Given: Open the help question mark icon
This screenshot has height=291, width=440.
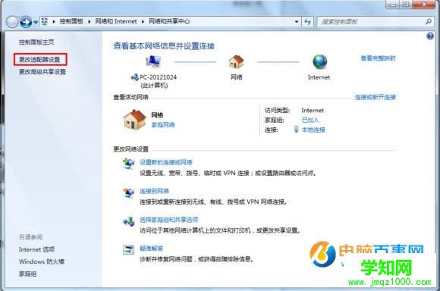Looking at the screenshot, I should point(429,36).
